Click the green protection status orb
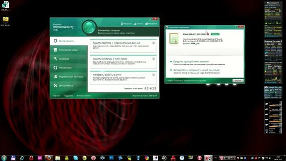286x161 pixels. pos(89,27)
